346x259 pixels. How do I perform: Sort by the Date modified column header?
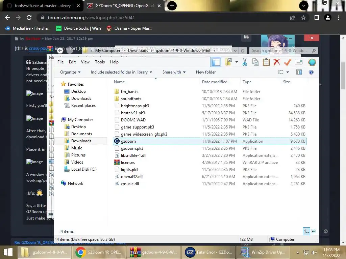coord(215,82)
